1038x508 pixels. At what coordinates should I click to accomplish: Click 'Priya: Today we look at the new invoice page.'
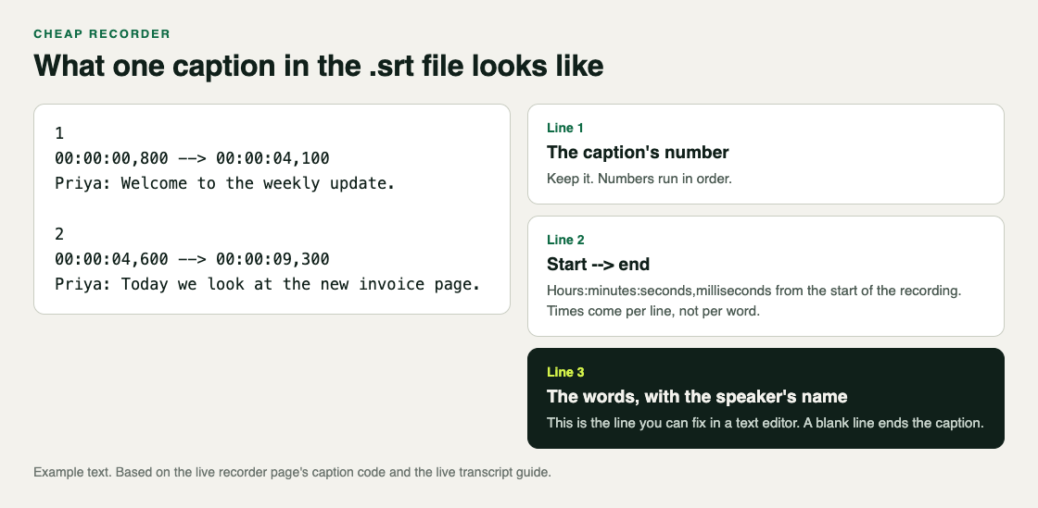point(268,284)
